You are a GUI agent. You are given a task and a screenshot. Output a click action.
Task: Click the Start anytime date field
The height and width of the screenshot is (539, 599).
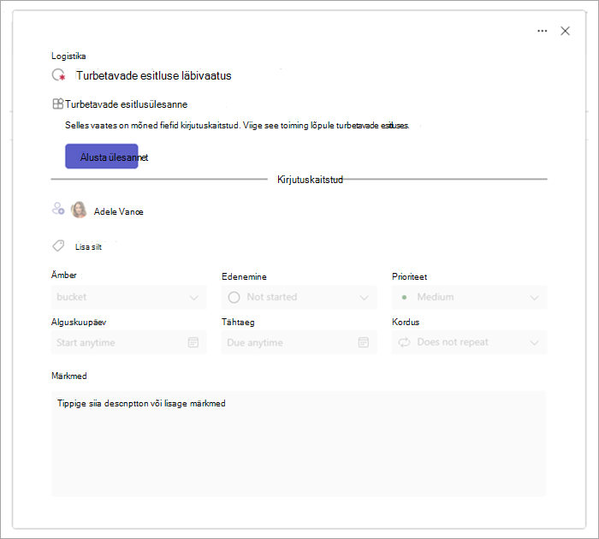click(128, 343)
